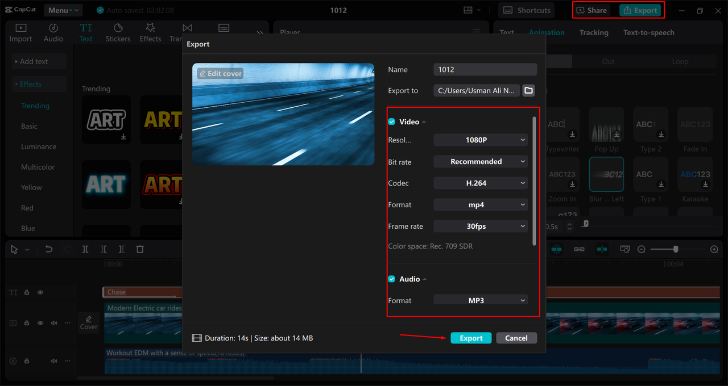Click the Name input field containing 1012
Viewport: 728px width, 386px height.
tap(485, 69)
